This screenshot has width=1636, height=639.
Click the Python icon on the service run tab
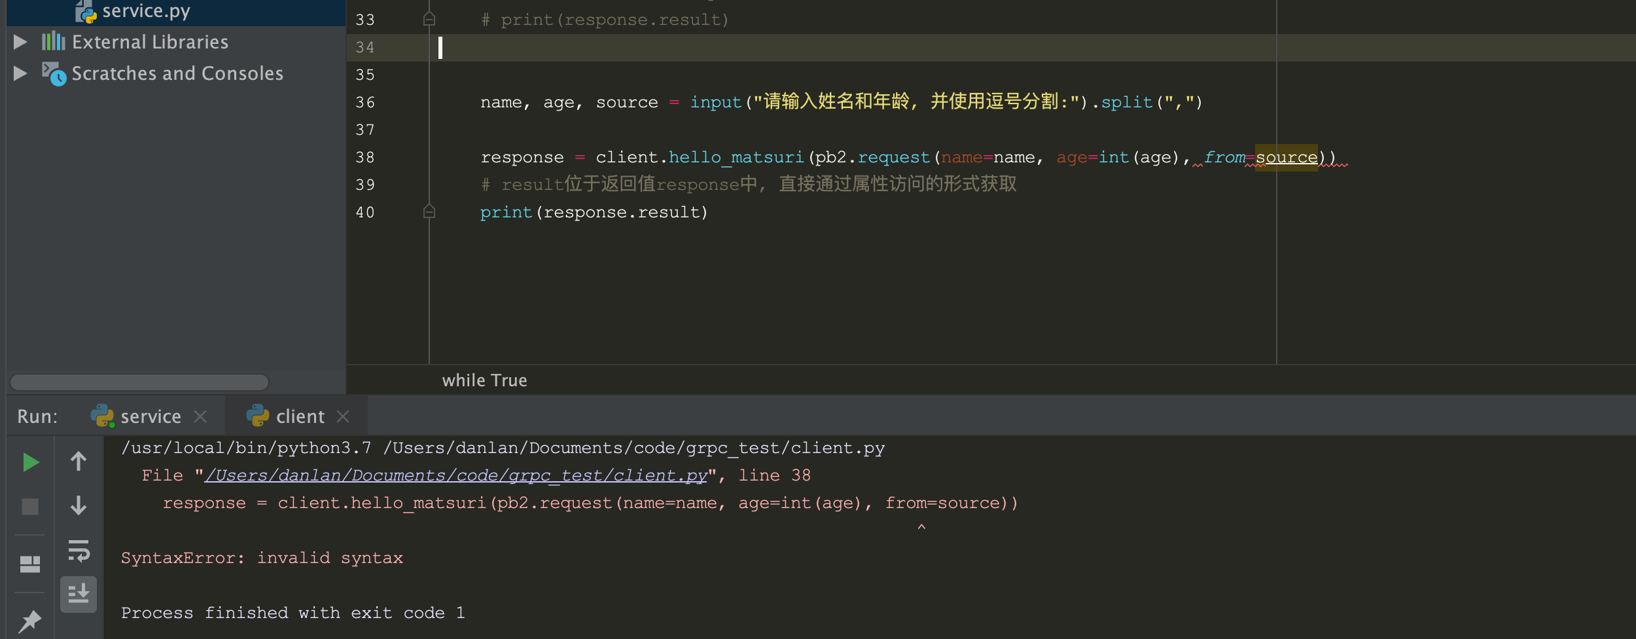tap(102, 416)
